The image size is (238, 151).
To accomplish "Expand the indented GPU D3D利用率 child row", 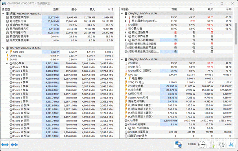I will (125, 128).
